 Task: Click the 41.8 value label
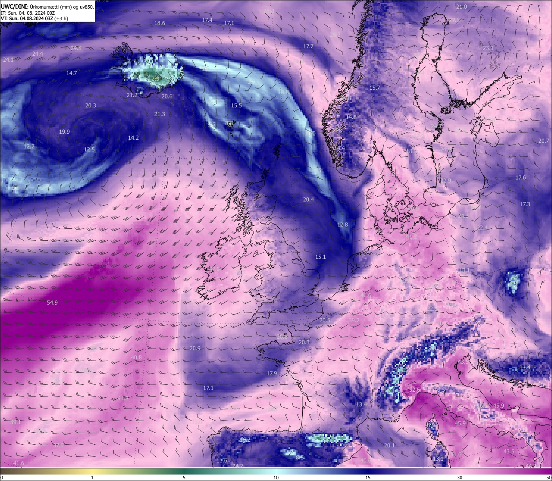coord(123,399)
